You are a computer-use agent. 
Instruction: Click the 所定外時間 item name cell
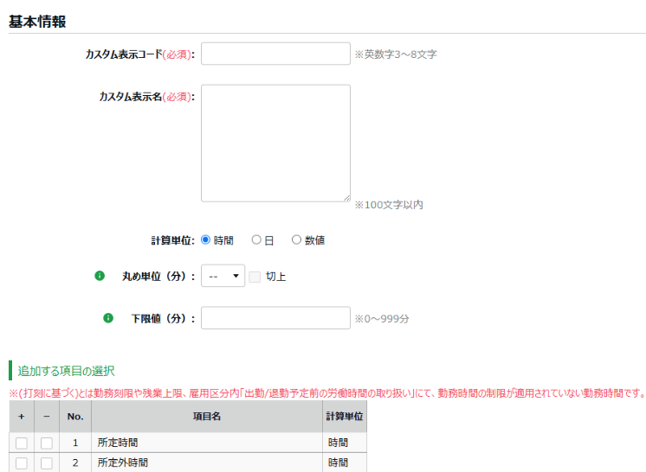coord(207,463)
